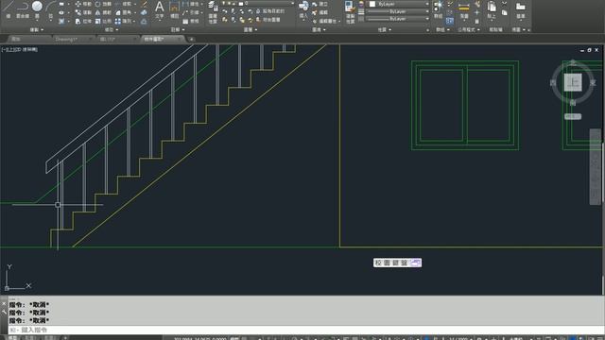The width and height of the screenshot is (605, 340).
Task: Select the Hatch tool in Draw panel
Action: (x=61, y=21)
